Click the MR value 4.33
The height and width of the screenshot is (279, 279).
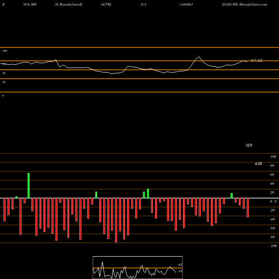click(x=258, y=163)
